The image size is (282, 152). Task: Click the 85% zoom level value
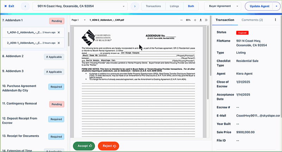pyautogui.click(x=188, y=20)
